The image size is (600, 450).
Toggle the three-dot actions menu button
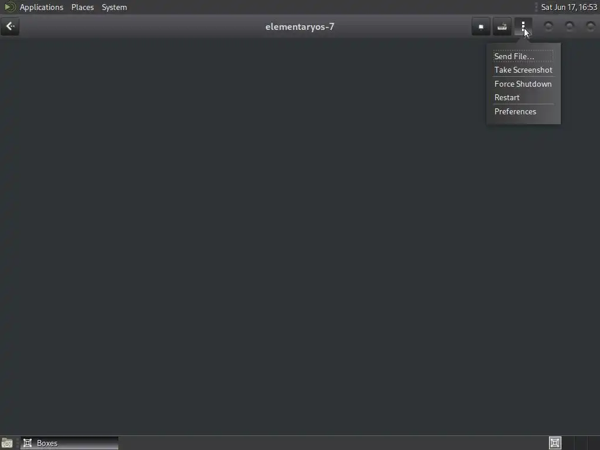tap(523, 26)
